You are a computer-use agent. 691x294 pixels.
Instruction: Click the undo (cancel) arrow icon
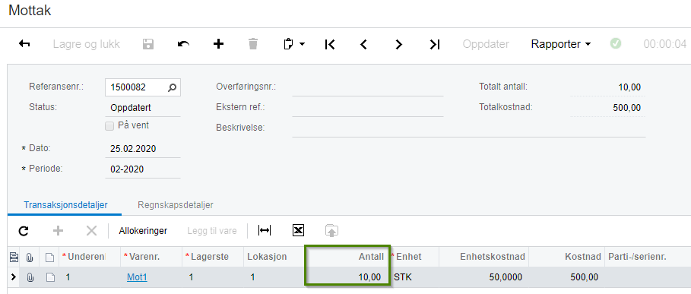[183, 44]
